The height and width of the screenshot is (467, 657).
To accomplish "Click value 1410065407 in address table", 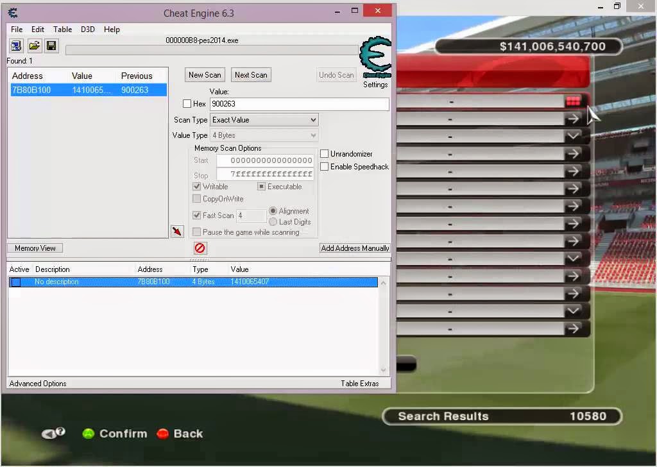I will click(x=250, y=282).
